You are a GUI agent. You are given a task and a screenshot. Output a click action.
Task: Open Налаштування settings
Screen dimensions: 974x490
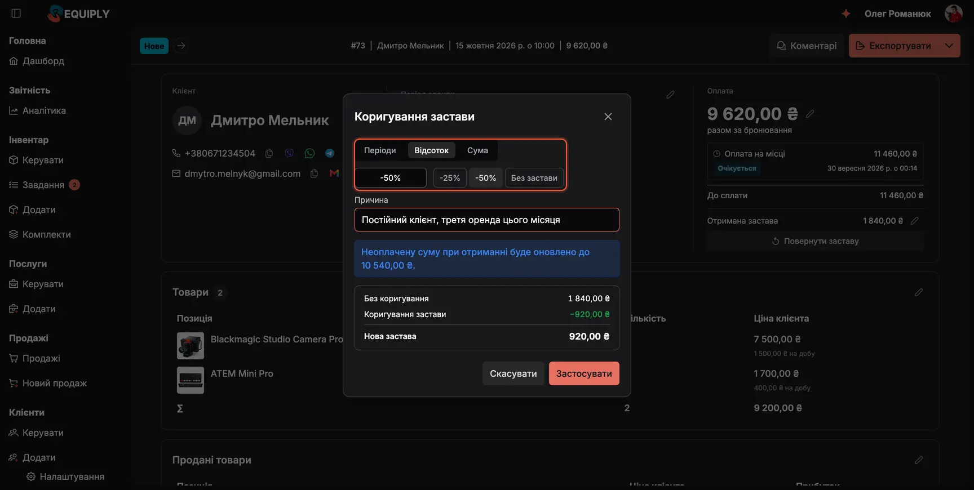tap(65, 476)
